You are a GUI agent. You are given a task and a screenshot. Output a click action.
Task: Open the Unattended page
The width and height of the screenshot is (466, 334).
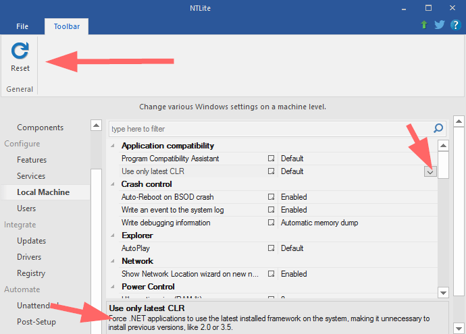click(x=38, y=306)
